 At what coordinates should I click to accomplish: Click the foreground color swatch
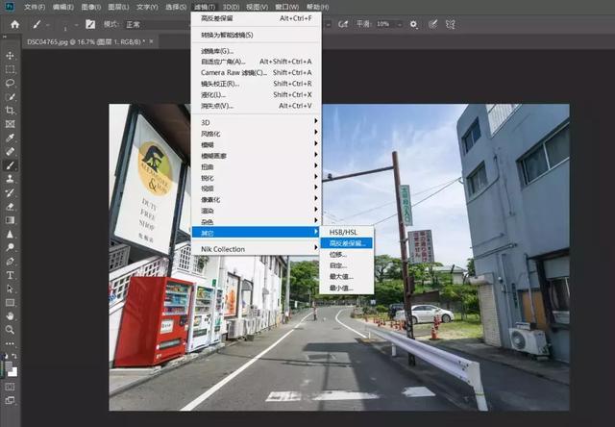click(x=8, y=366)
